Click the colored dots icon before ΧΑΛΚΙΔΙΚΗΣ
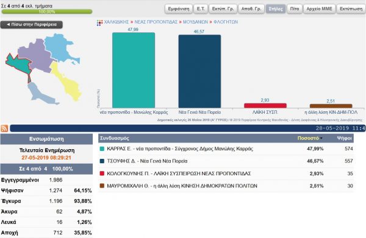Viewport: 366px width, 238px height. [x=99, y=23]
